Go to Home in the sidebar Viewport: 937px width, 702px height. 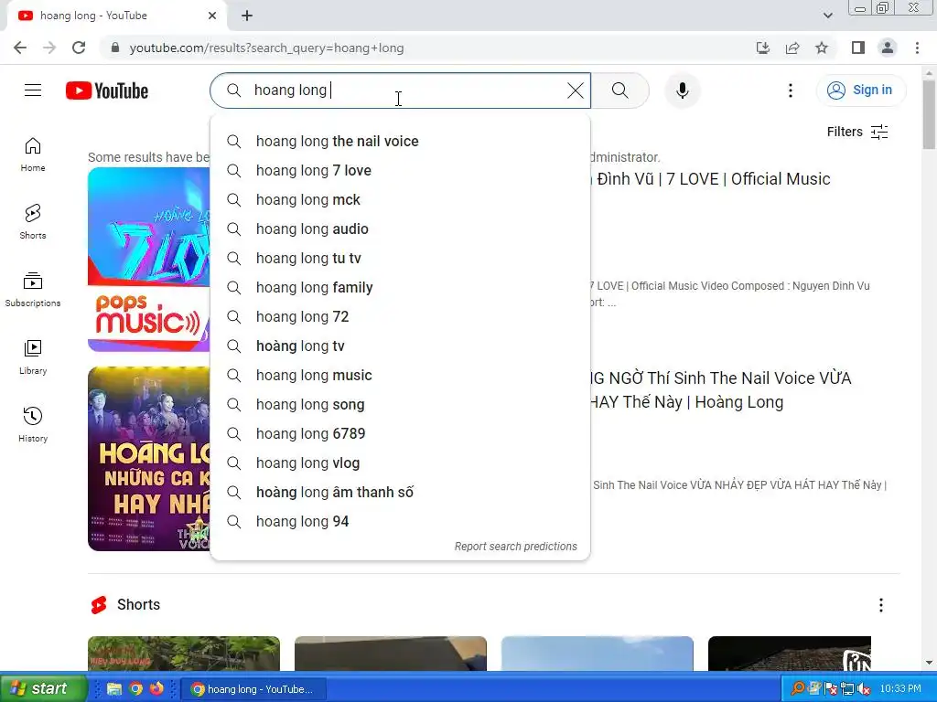33,154
